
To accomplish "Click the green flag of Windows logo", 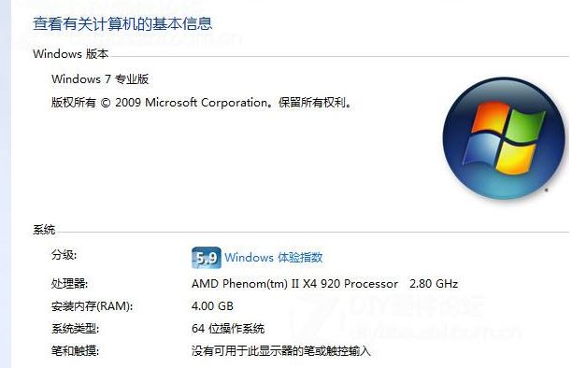I will point(524,126).
